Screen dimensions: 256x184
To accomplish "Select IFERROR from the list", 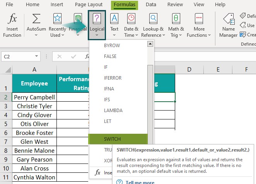I will 118,78.
